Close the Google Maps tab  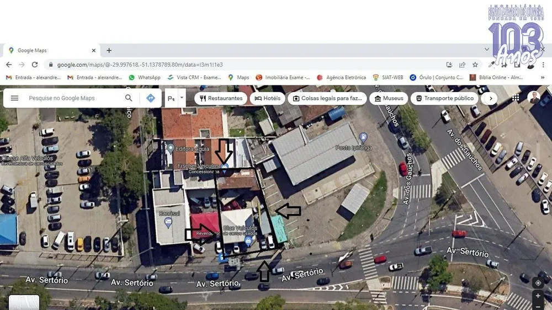tap(94, 50)
